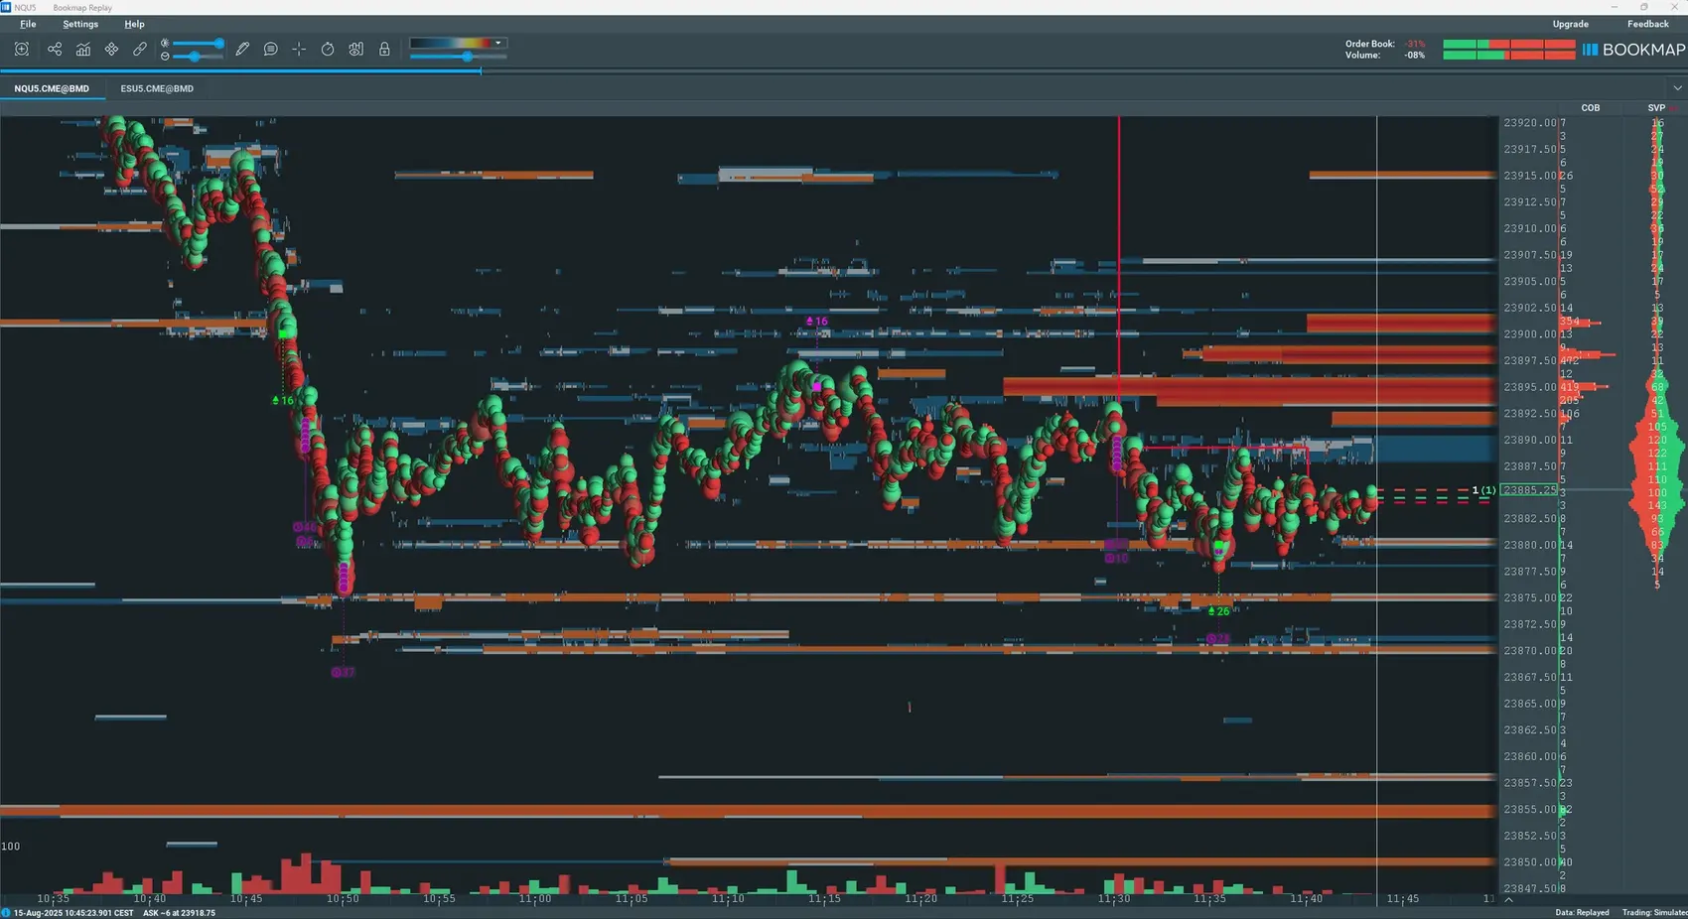Image resolution: width=1688 pixels, height=919 pixels.
Task: Click the share icon in toolbar
Action: (55, 49)
